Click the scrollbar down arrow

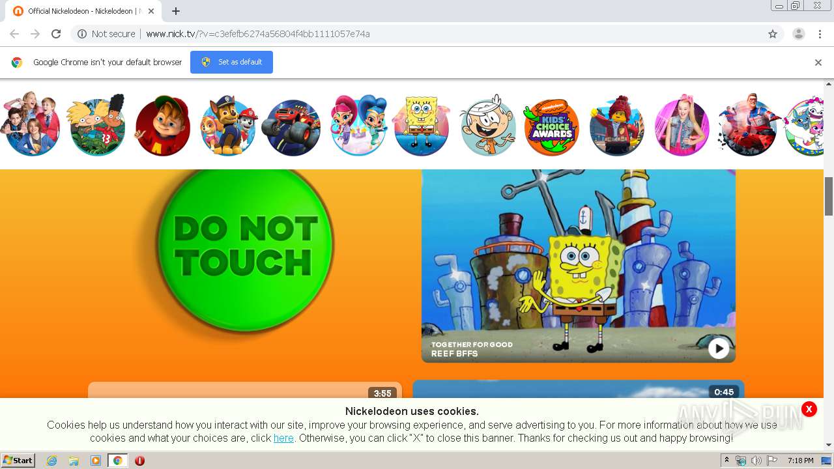click(x=829, y=445)
